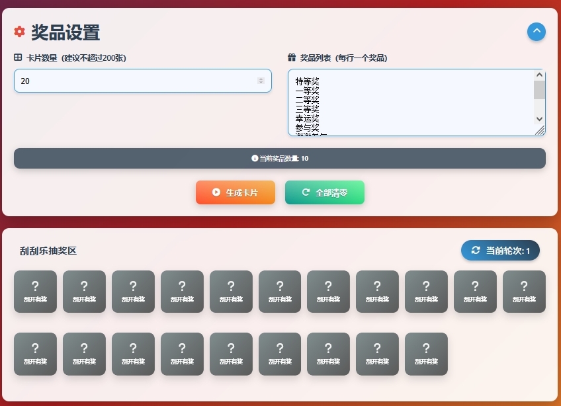Scratch the sixth card in top row

click(x=280, y=292)
